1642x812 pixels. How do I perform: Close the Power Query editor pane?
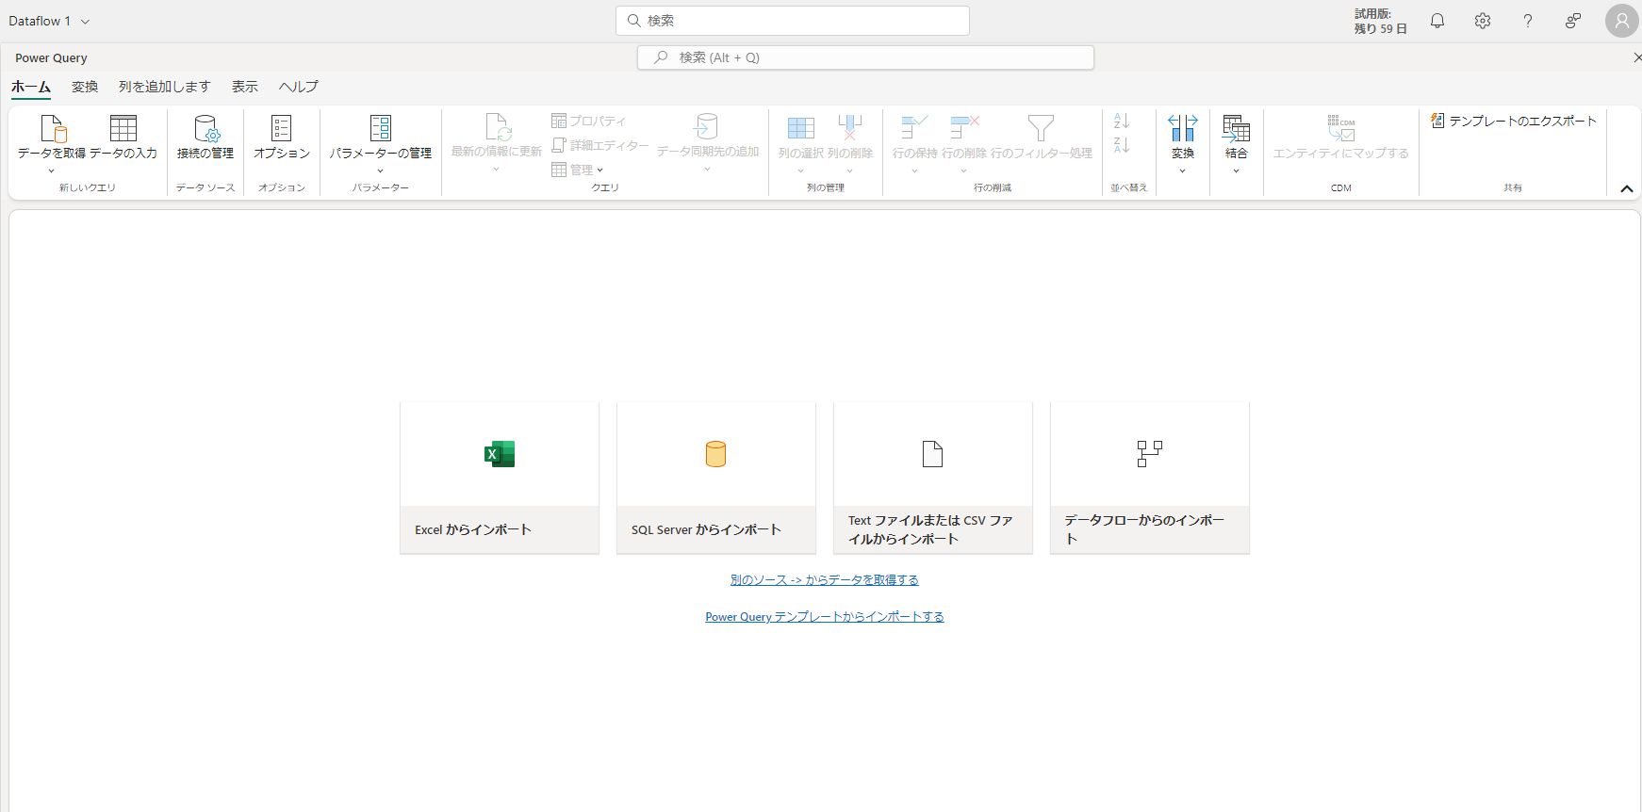(x=1636, y=57)
